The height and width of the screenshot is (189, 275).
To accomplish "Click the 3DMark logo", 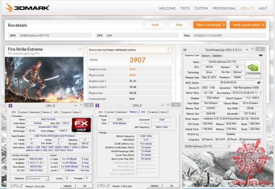I will click(x=27, y=7).
